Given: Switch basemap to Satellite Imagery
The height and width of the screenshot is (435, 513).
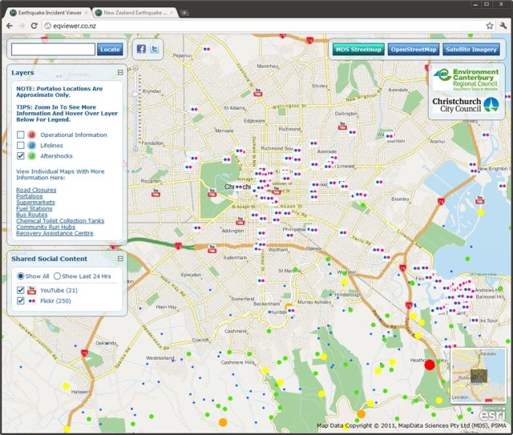Looking at the screenshot, I should coord(471,50).
